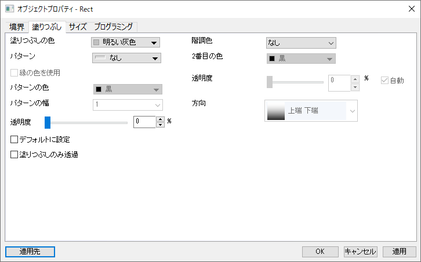Click the black swatch in 2番目の色
The height and width of the screenshot is (262, 421).
(272, 59)
